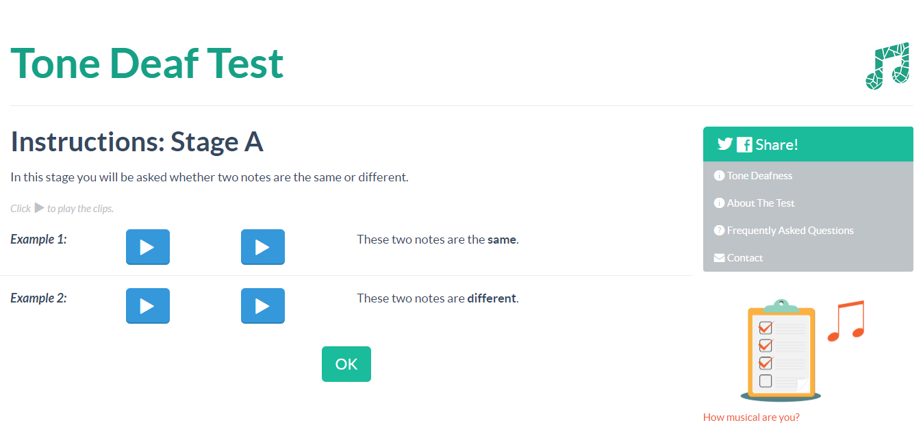Click the Share! header bar
Image resolution: width=923 pixels, height=425 pixels.
point(808,144)
